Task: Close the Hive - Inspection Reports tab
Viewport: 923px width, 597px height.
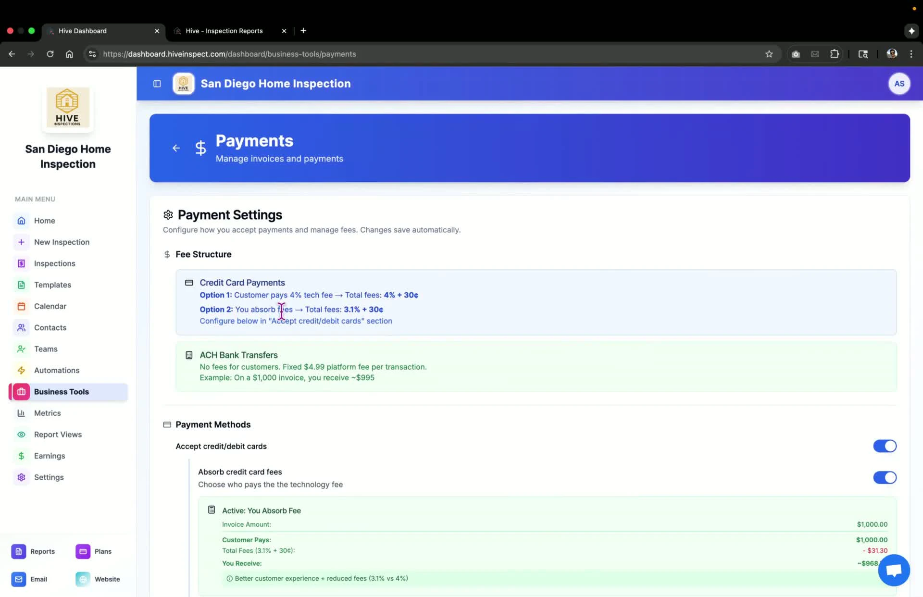Action: 284,31
